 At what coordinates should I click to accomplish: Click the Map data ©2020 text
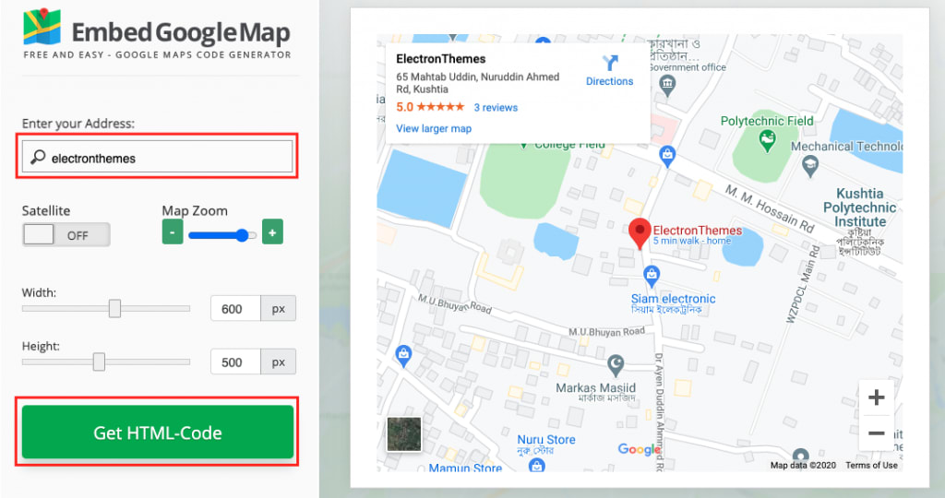coord(803,465)
